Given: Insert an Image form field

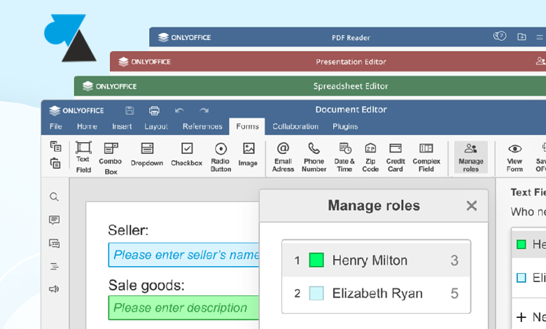Looking at the screenshot, I should point(248,154).
